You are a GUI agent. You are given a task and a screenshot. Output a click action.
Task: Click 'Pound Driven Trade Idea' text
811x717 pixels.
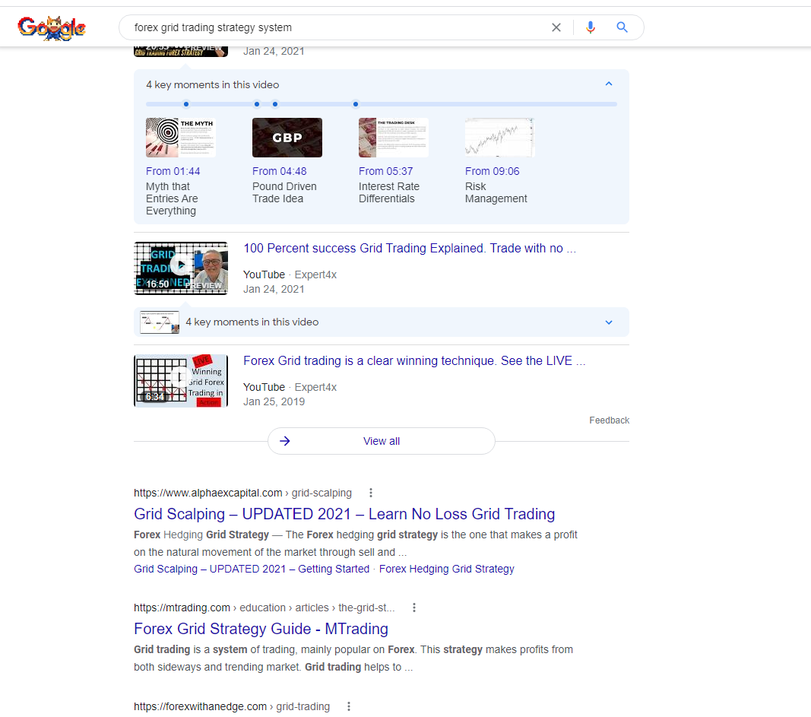(284, 192)
